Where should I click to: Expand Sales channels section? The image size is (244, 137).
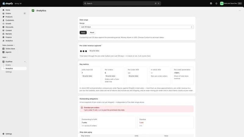point(9,45)
